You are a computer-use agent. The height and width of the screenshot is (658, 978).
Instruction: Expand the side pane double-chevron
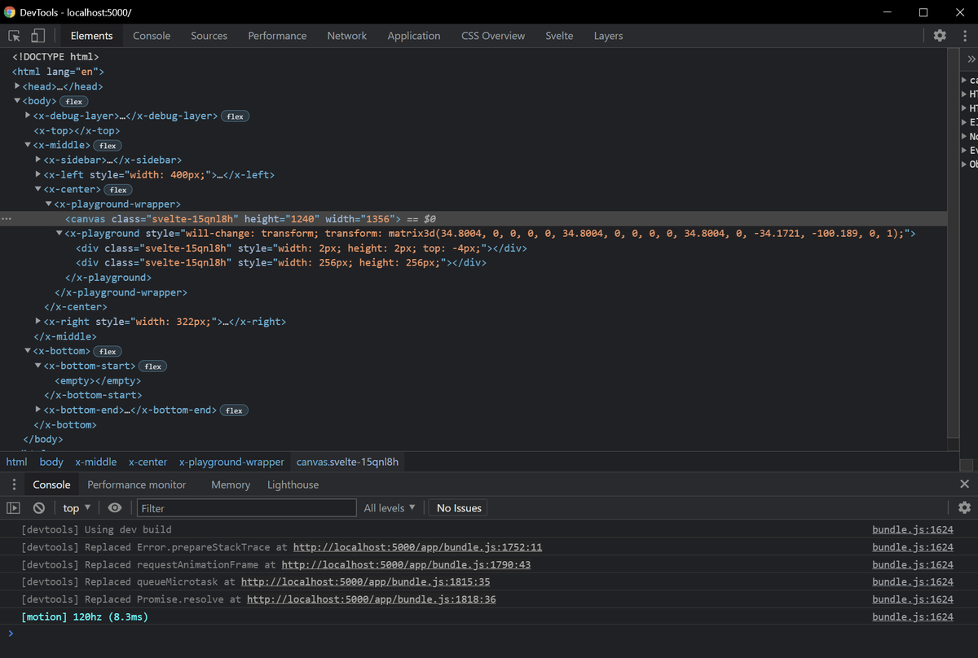point(971,59)
